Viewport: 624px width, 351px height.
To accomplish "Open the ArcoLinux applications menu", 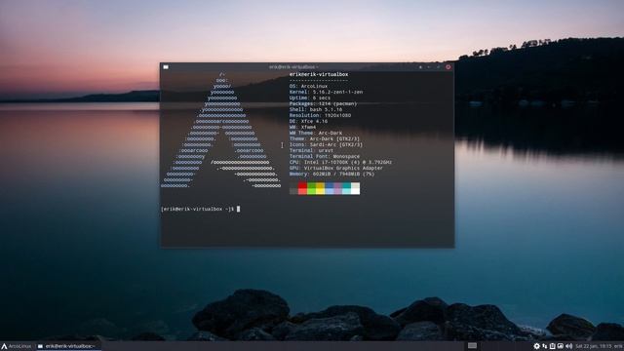I will tap(17, 346).
